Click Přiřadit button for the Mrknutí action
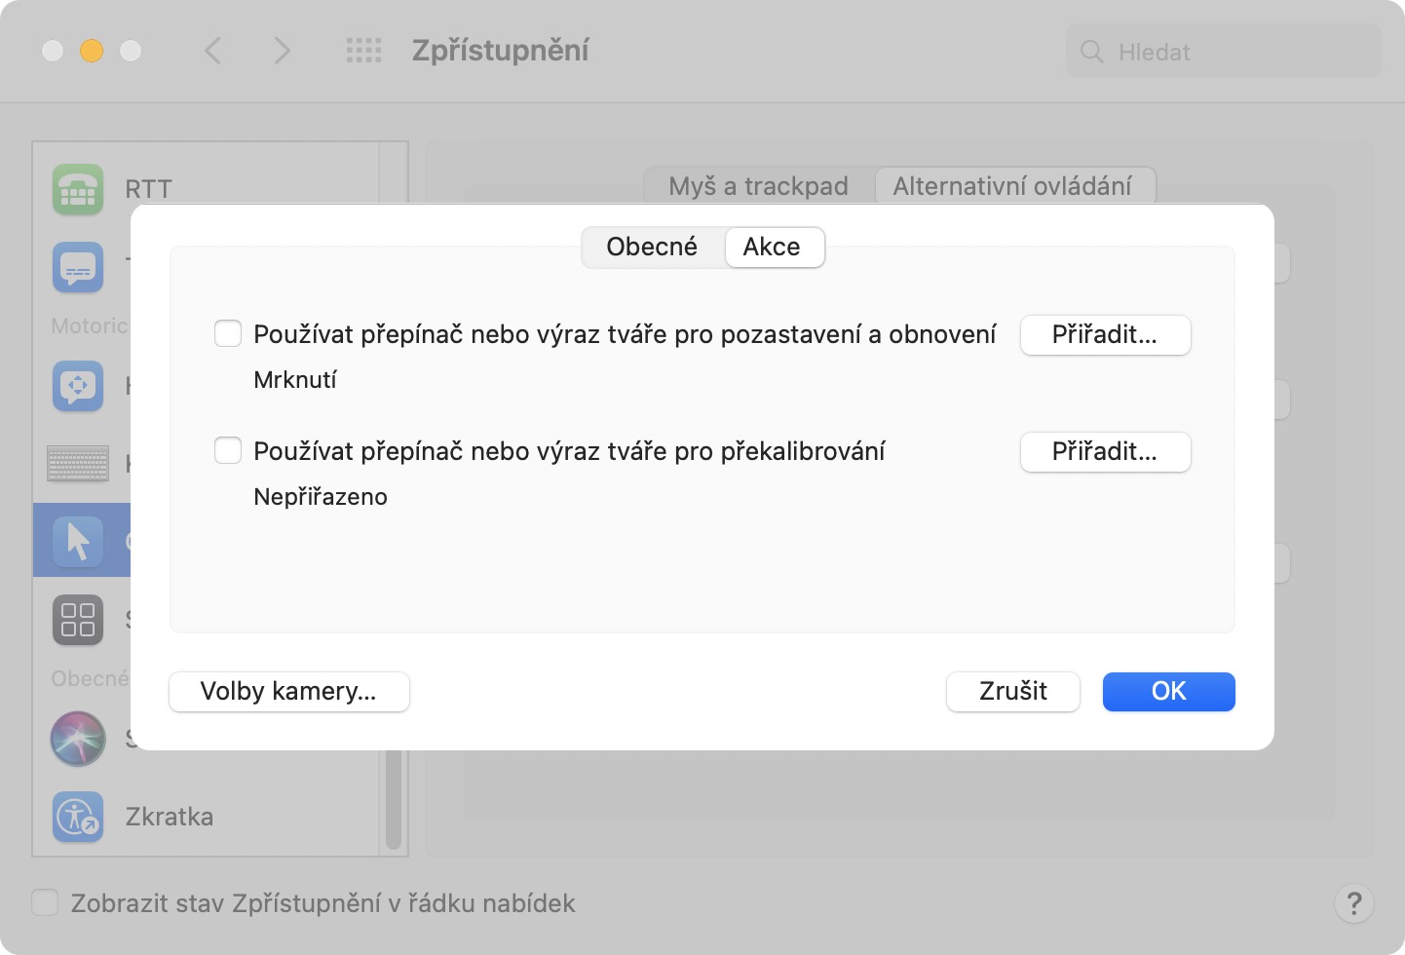 click(x=1105, y=335)
